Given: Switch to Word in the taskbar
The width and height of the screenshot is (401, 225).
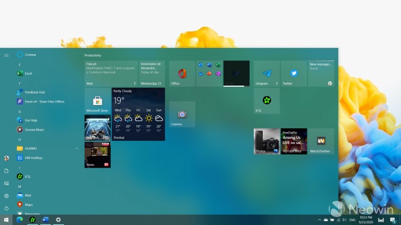Looking at the screenshot, I should [45, 220].
